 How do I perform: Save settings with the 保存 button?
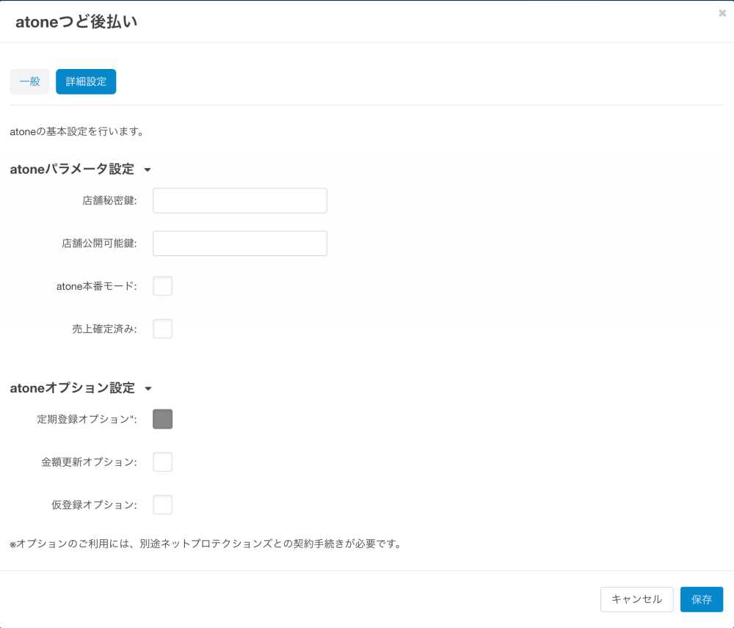701,599
